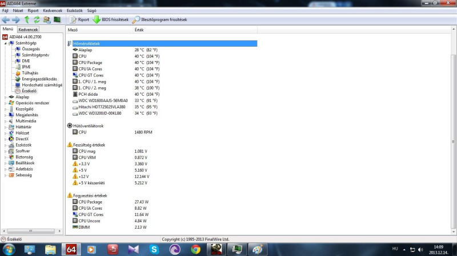
Task: Expand the Multimédia tree node
Action: pos(5,121)
